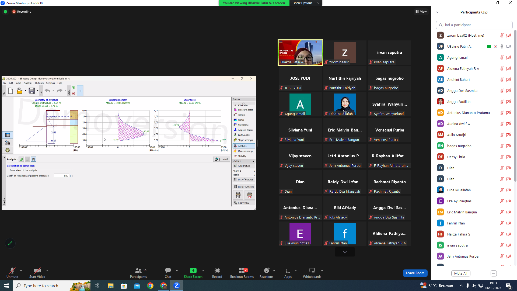The height and width of the screenshot is (291, 517).
Task: Expand audio options arrow next to Unmute
Action: [21, 271]
